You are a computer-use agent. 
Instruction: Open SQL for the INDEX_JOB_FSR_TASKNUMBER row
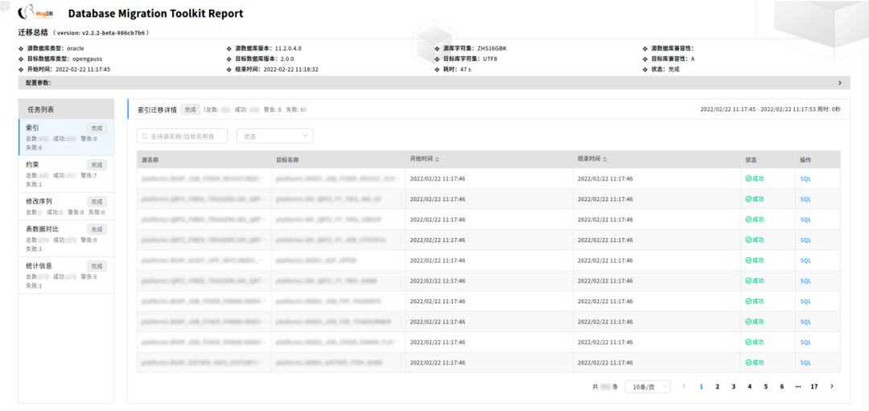(805, 323)
